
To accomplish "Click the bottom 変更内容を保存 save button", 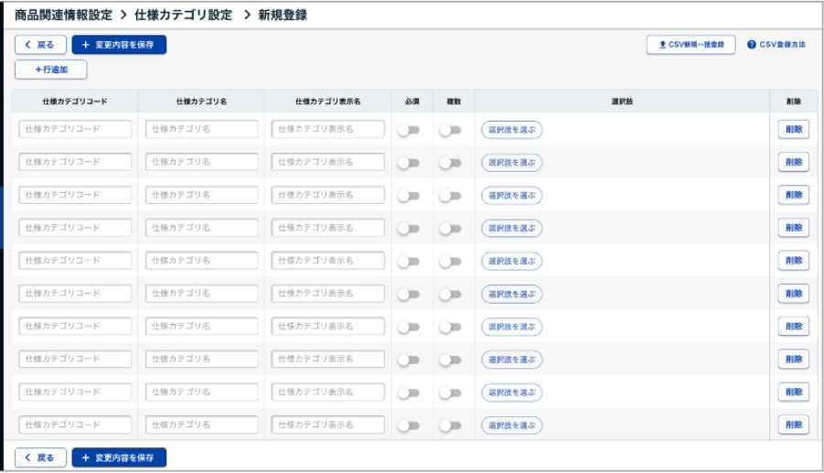I will [119, 457].
